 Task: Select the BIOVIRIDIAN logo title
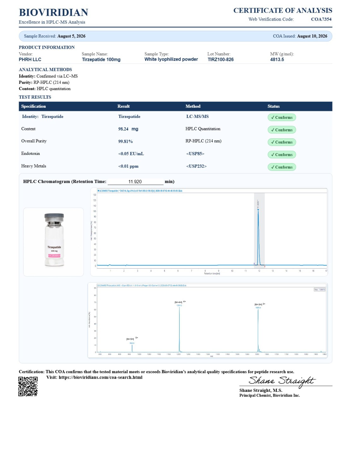pos(53,13)
